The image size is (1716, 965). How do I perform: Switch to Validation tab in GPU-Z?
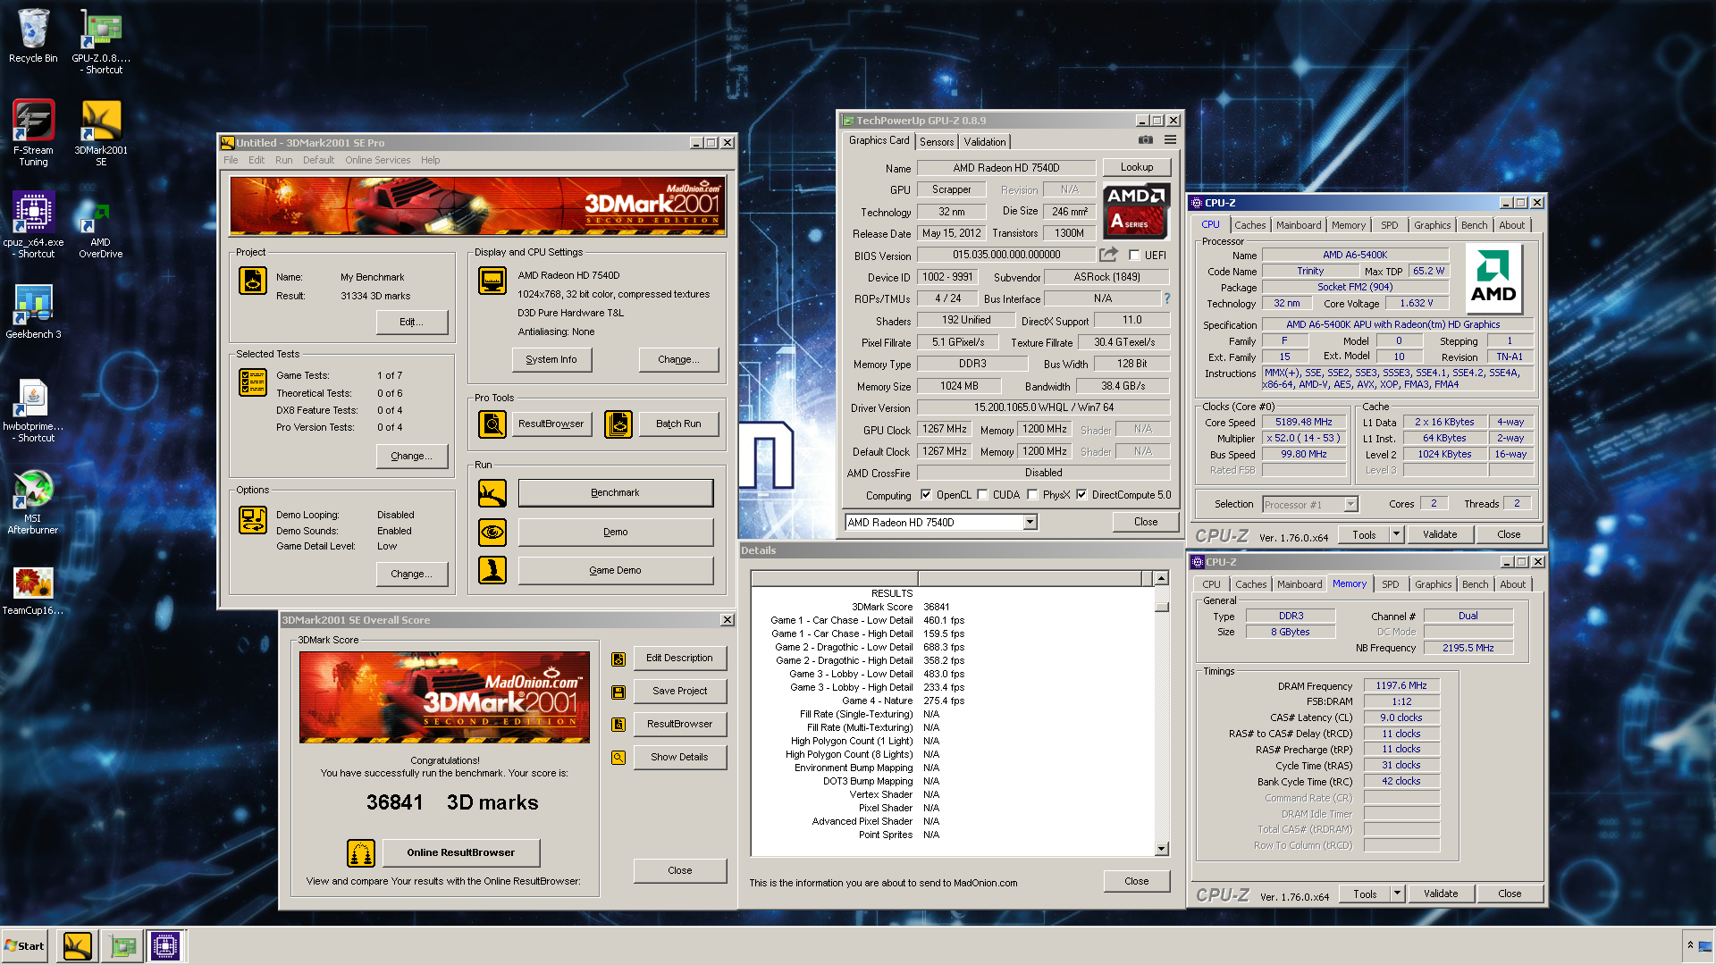(985, 141)
